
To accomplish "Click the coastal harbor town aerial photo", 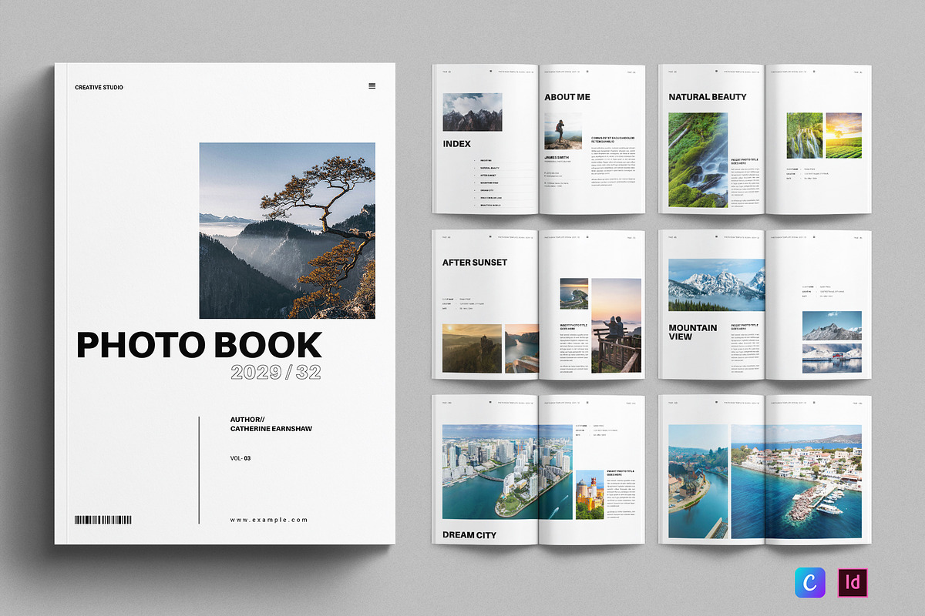I will click(796, 481).
